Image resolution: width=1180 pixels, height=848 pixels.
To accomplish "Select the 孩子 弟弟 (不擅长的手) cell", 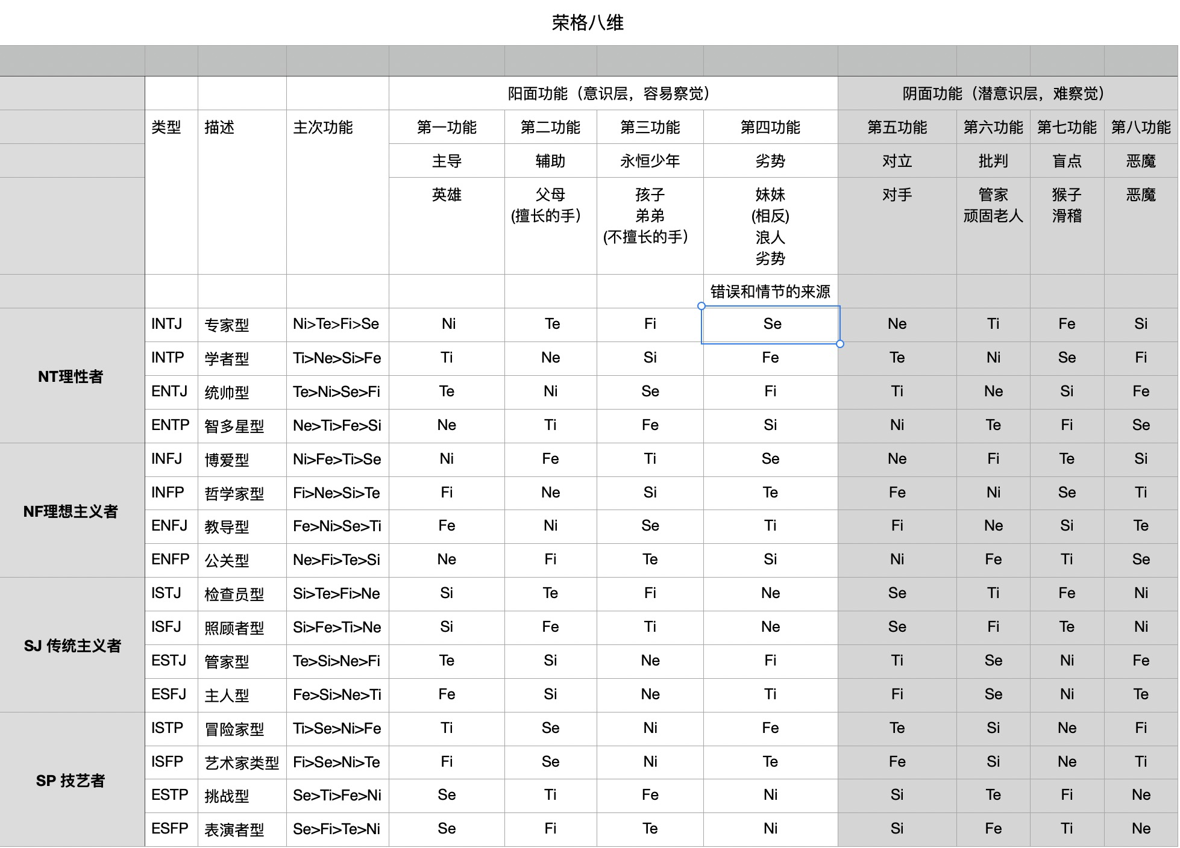I will point(650,226).
